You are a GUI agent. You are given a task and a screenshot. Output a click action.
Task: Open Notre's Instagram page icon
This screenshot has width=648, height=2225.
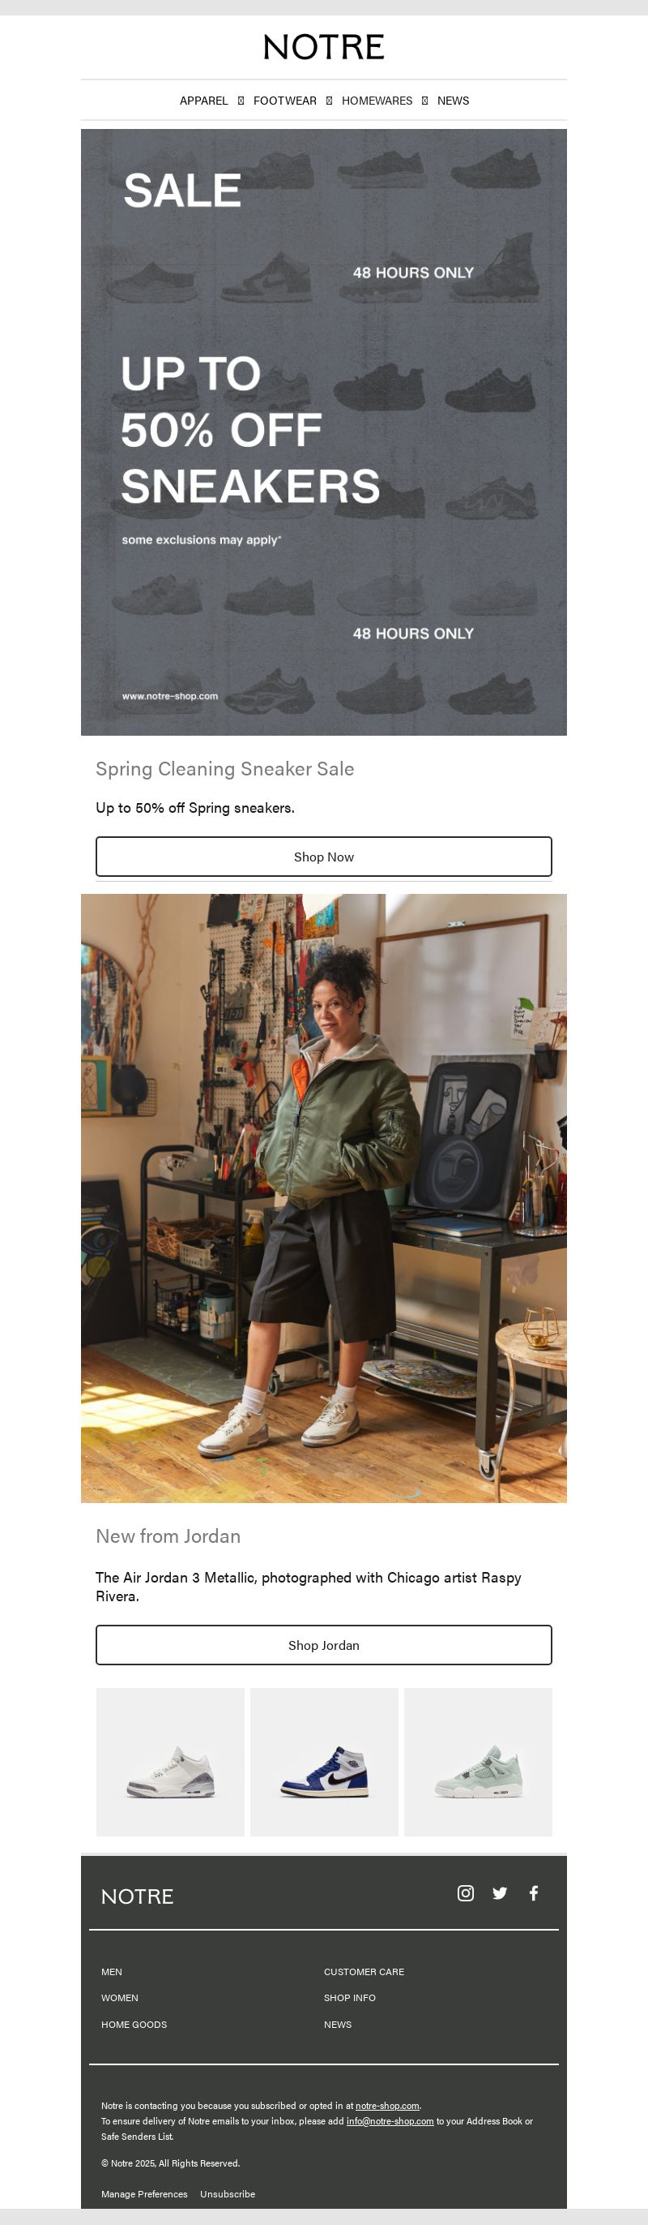(x=465, y=1892)
